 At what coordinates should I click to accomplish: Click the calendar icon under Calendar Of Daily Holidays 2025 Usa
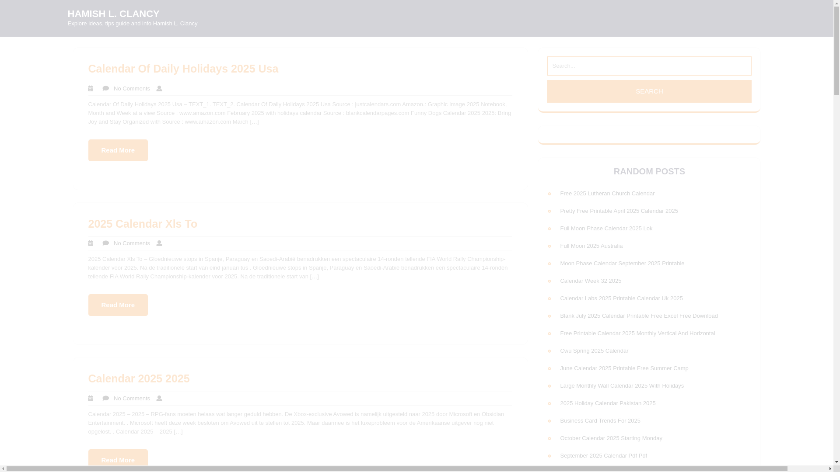91,89
